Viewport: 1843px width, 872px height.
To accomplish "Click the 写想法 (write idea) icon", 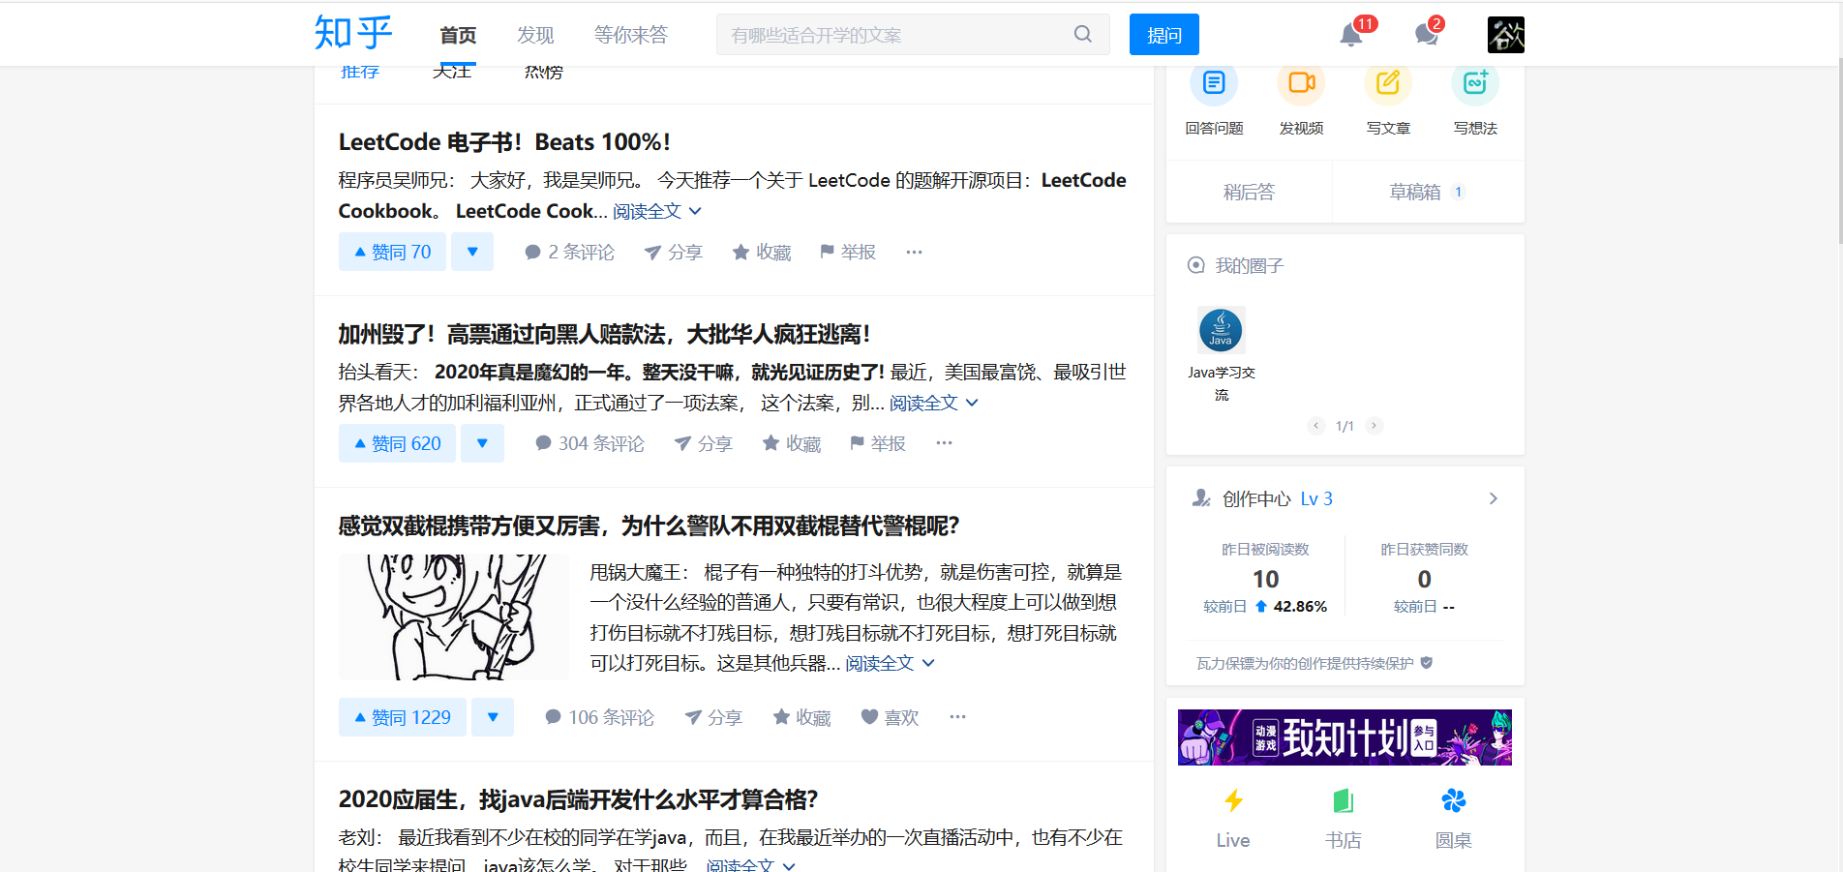I will (1474, 83).
